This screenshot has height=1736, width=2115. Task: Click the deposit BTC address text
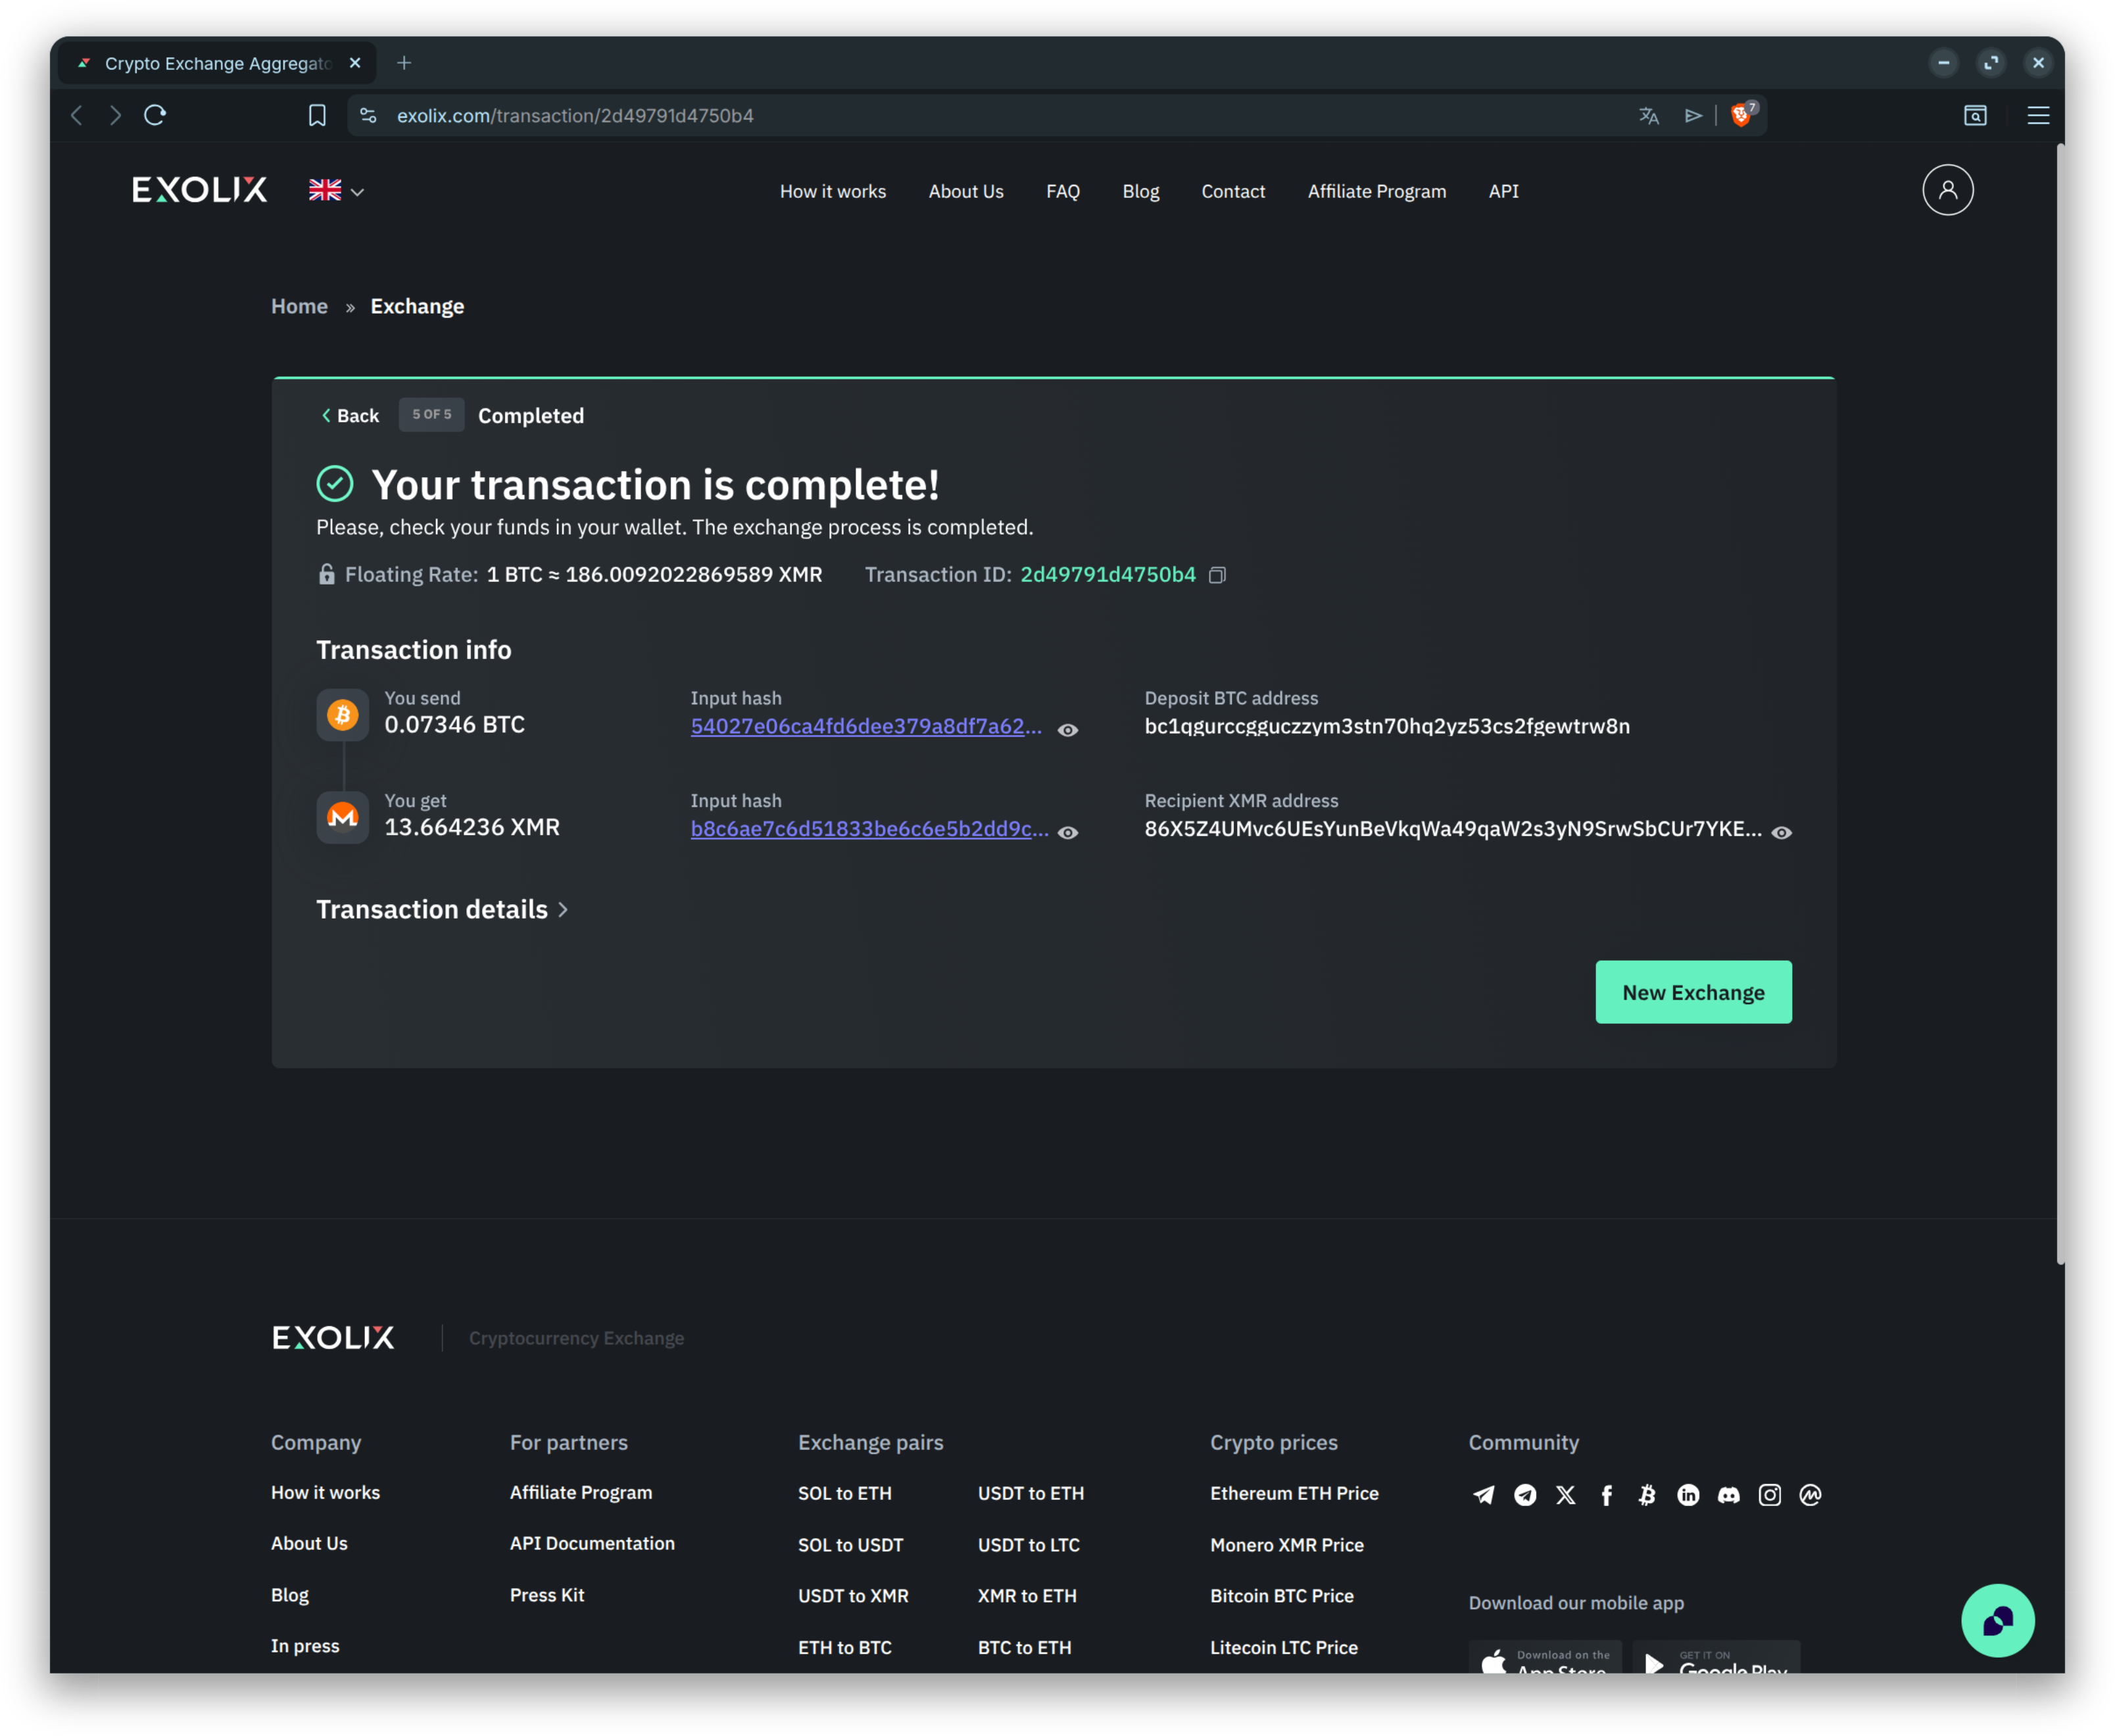[x=1386, y=726]
